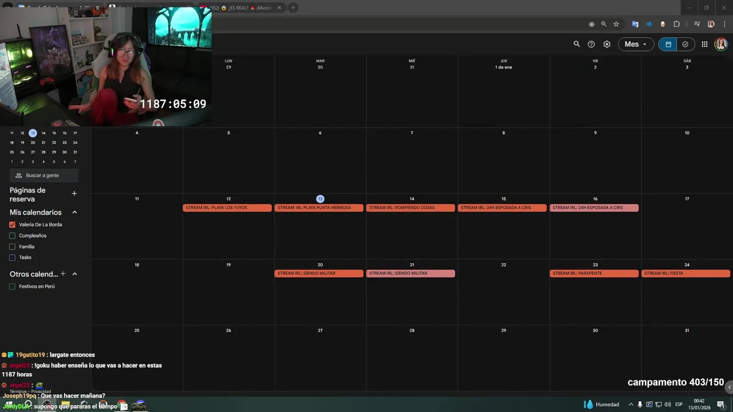
Task: Open the Google account avatar in Calendar
Action: coord(721,44)
